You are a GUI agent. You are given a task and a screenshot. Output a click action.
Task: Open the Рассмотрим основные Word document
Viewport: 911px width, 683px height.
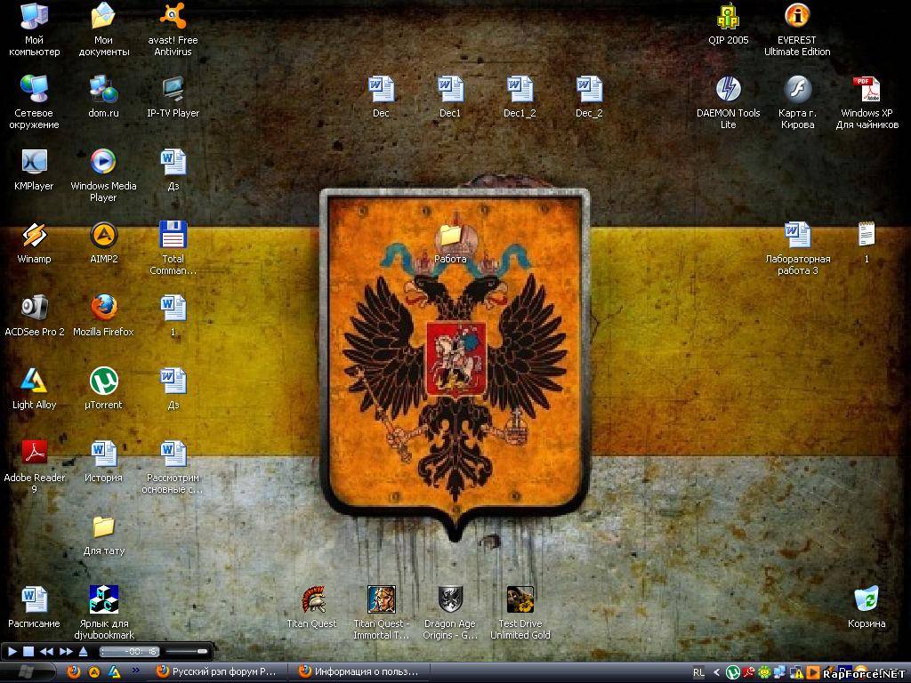pyautogui.click(x=173, y=468)
